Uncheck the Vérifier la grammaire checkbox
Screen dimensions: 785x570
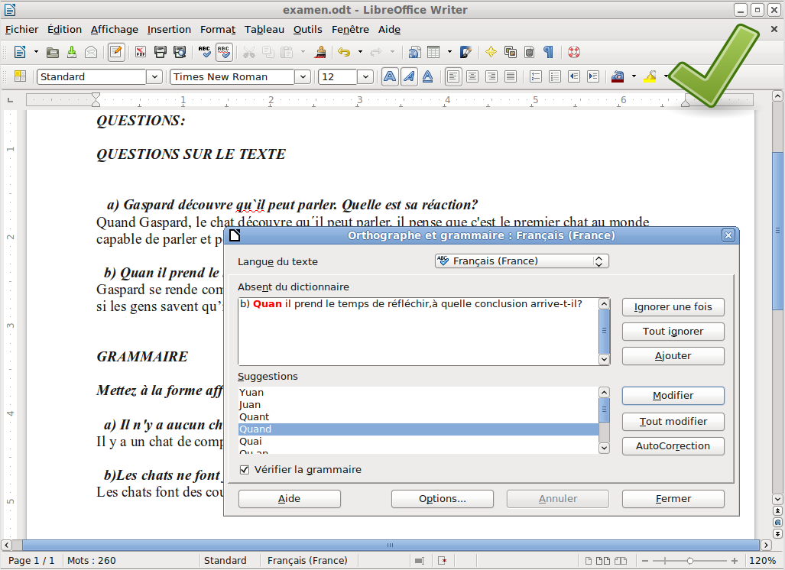(x=245, y=470)
